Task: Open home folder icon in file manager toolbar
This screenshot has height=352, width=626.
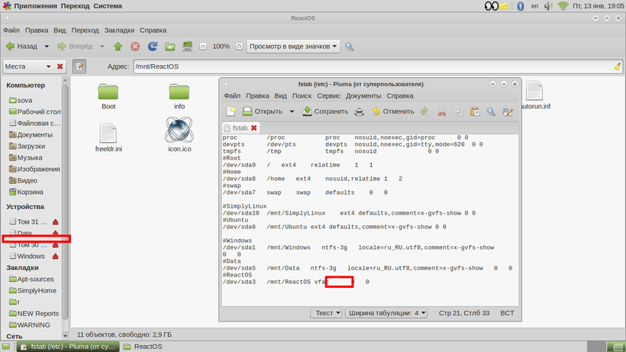Action: [x=170, y=47]
